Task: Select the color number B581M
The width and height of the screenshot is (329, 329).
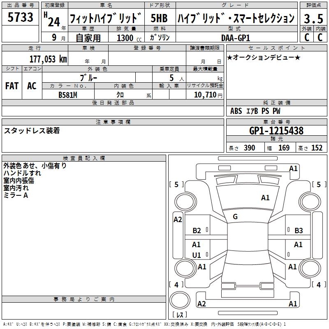Action: 68,95
